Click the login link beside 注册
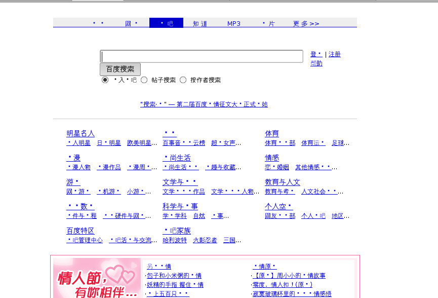 point(316,54)
